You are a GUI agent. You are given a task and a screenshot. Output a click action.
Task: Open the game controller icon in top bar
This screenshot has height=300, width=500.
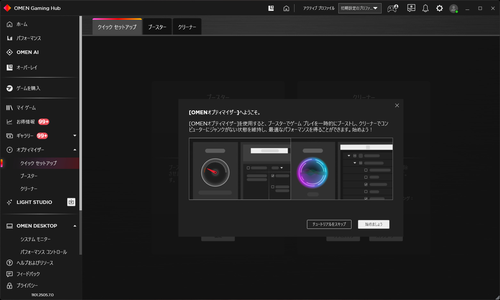pyautogui.click(x=393, y=8)
